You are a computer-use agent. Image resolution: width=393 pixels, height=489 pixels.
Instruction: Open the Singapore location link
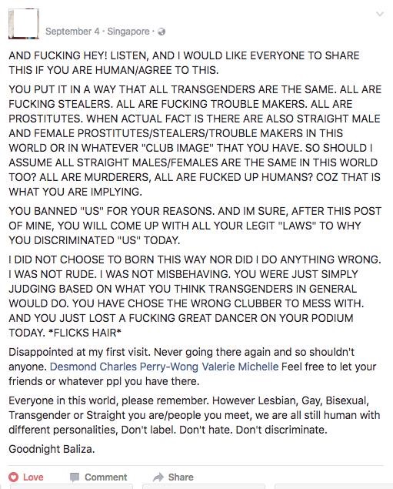coord(128,32)
